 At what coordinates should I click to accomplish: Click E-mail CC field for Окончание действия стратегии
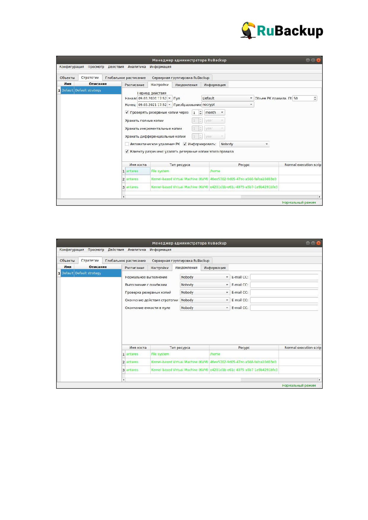(x=284, y=300)
